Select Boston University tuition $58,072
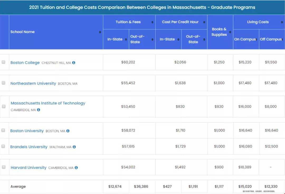Viewport: 285px width, 194px height. [x=128, y=130]
